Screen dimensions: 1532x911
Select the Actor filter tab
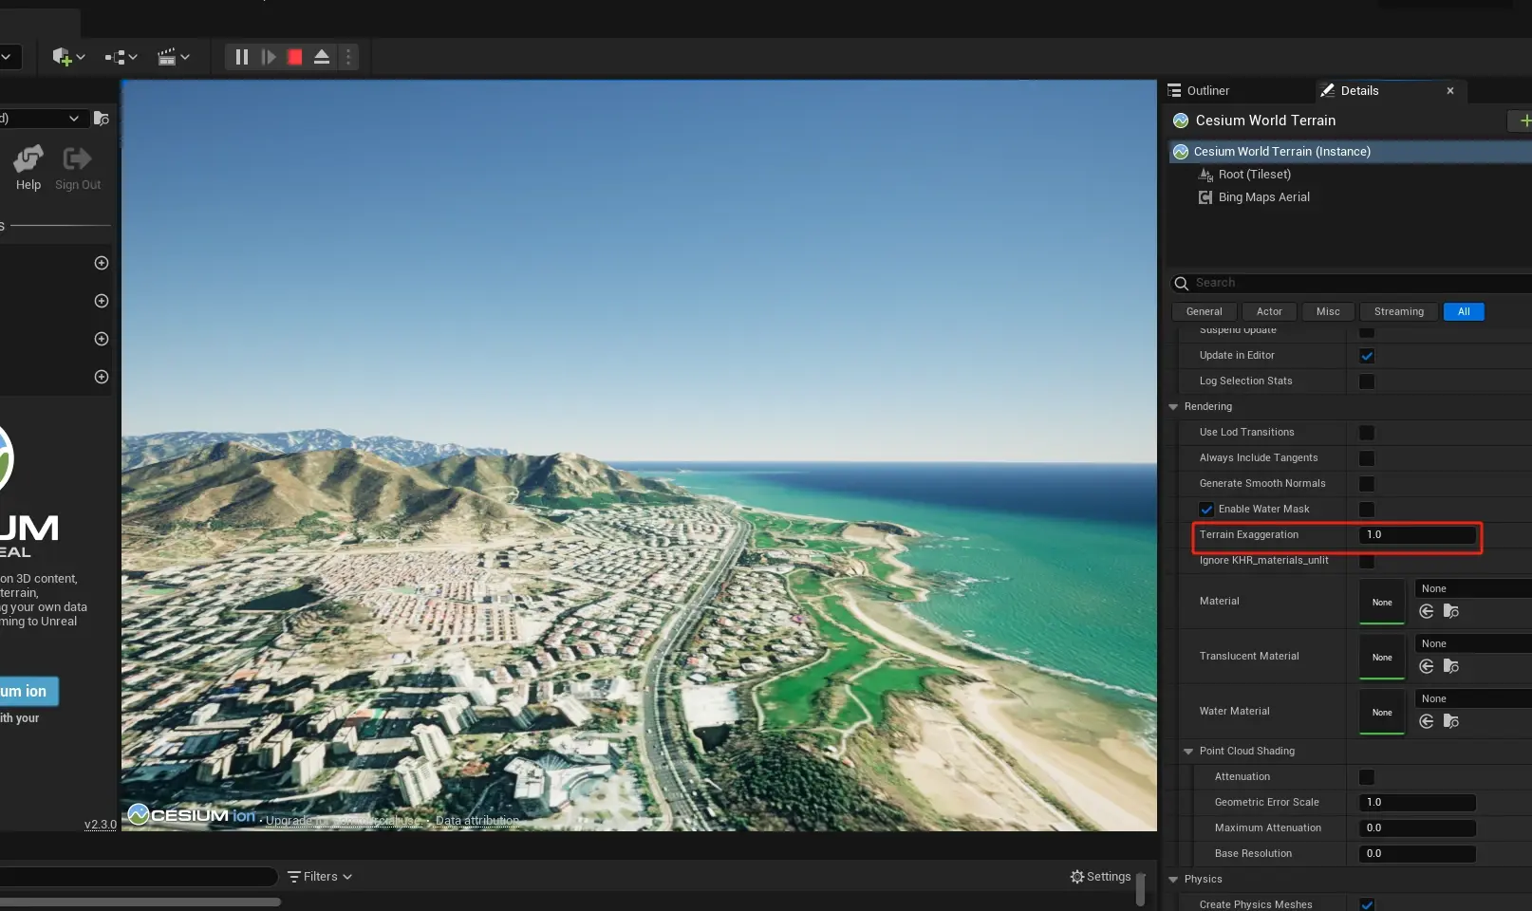pos(1269,311)
